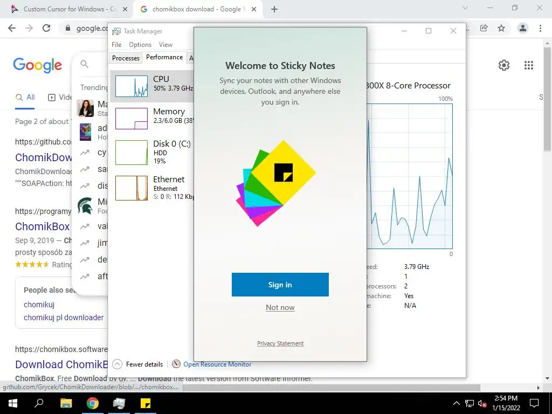This screenshot has height=414, width=552.
Task: Select the Memory performance item
Action: click(x=151, y=119)
